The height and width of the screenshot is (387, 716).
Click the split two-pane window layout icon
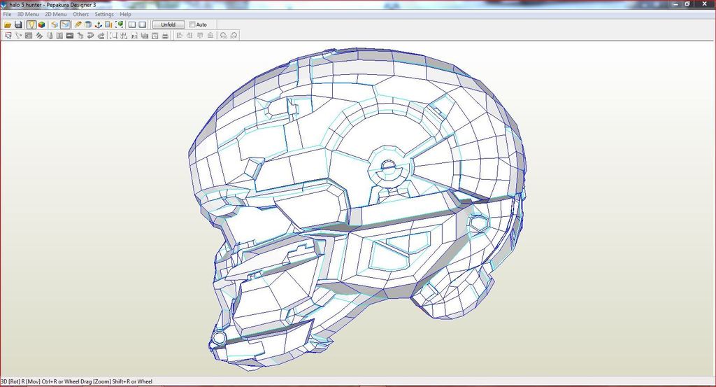(131, 24)
